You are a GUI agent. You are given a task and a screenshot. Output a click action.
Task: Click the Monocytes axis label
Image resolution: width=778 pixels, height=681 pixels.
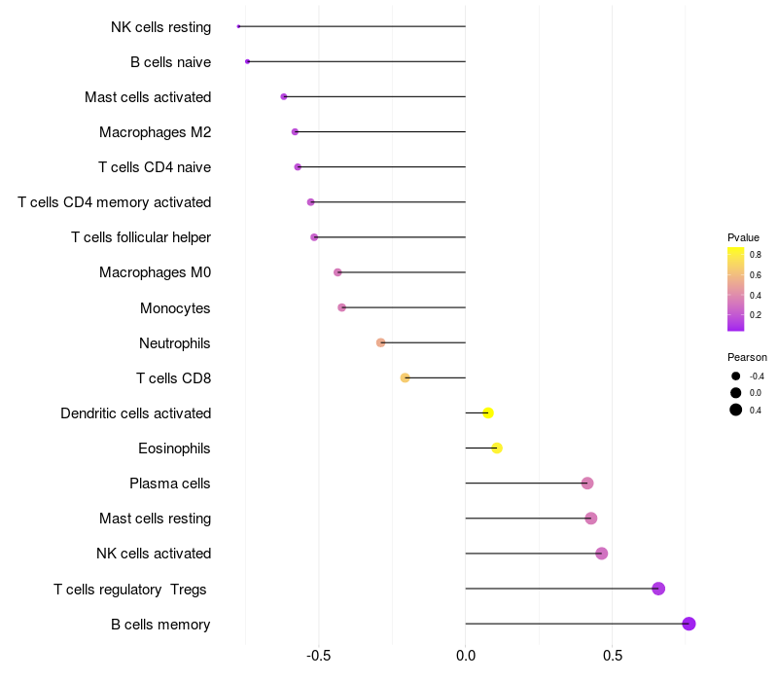(x=175, y=308)
